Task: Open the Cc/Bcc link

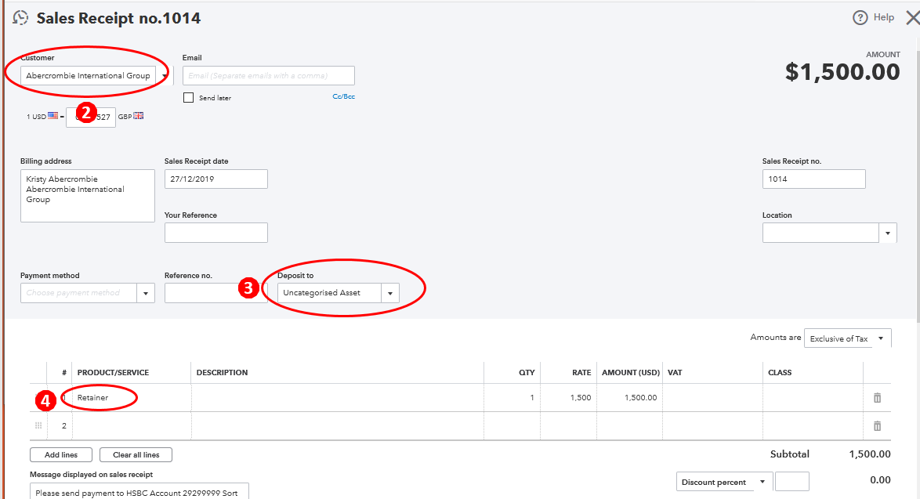Action: 345,96
